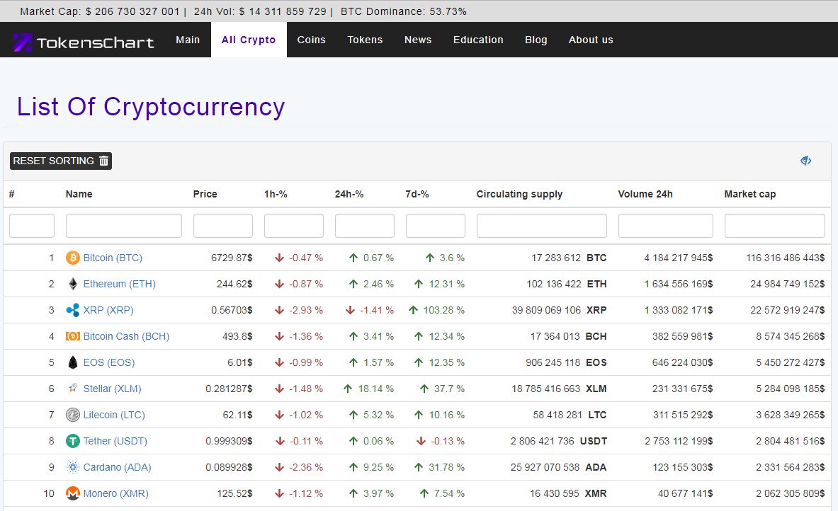Toggle column visibility eye icon
The width and height of the screenshot is (838, 511).
(x=806, y=161)
